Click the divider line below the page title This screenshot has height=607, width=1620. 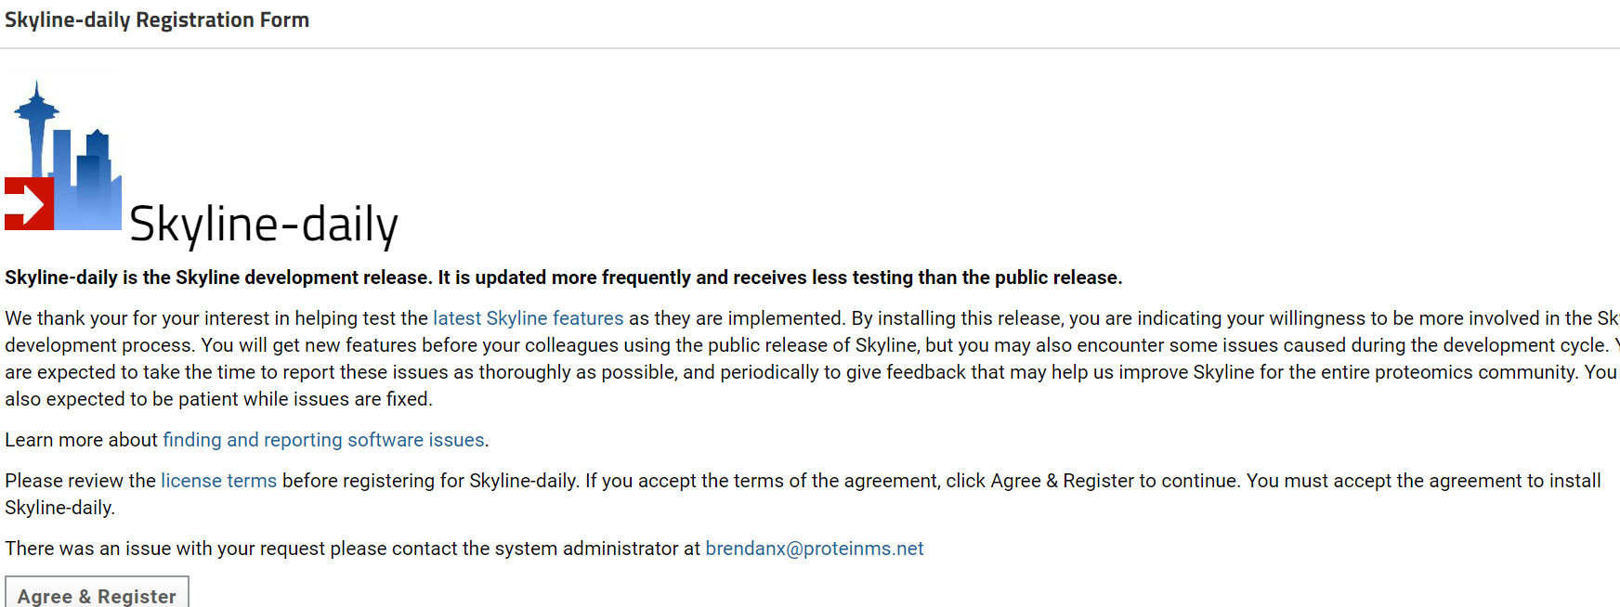(810, 48)
